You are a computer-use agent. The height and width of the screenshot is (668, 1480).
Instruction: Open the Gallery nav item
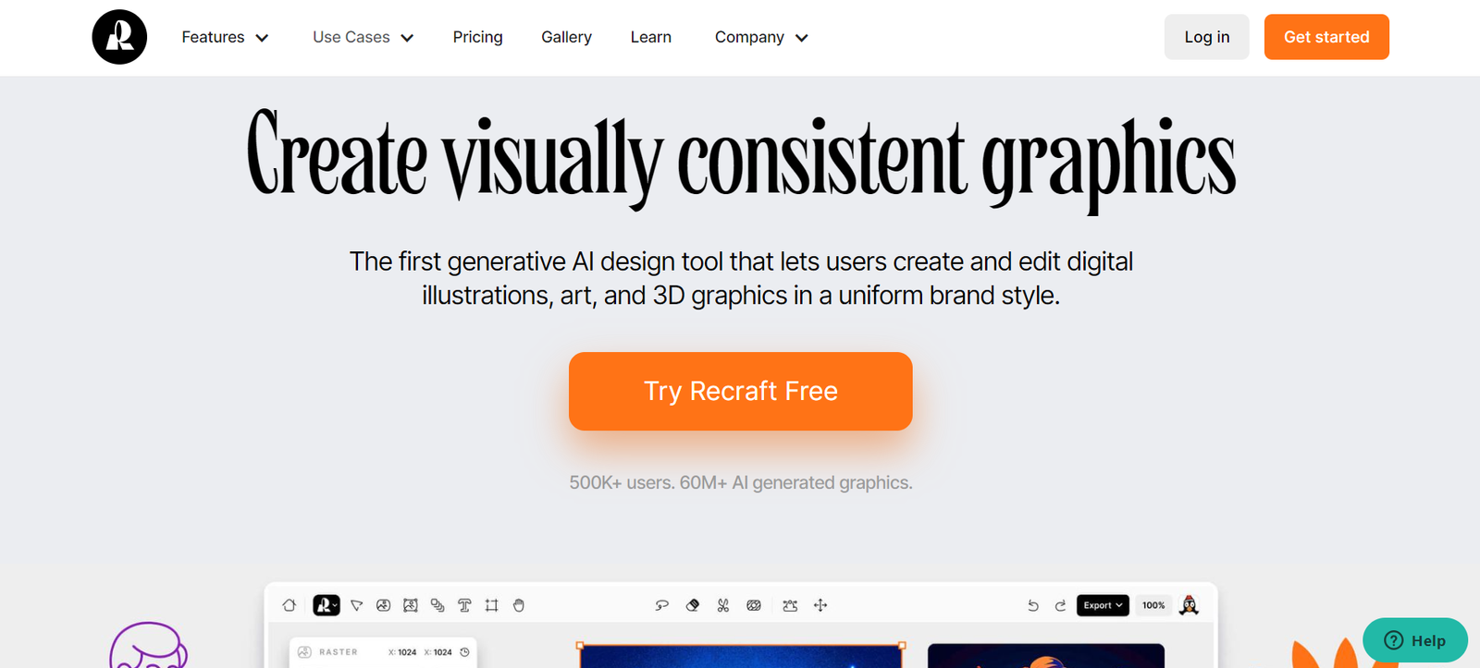pos(566,37)
